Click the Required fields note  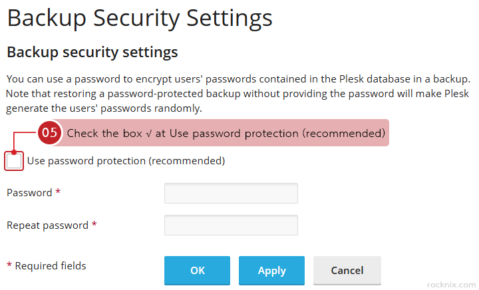click(x=51, y=266)
